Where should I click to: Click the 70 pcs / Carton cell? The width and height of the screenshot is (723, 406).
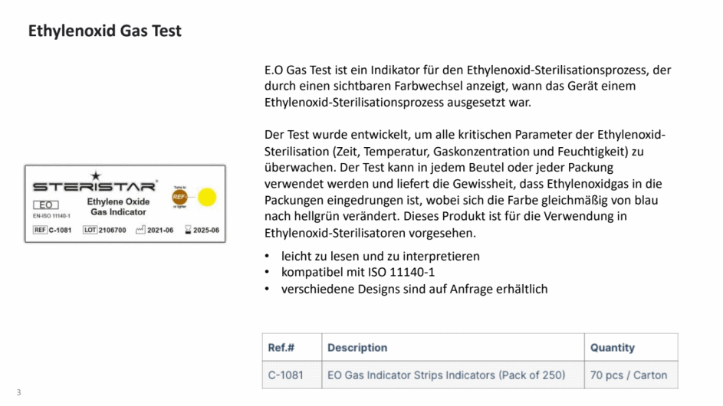point(631,375)
